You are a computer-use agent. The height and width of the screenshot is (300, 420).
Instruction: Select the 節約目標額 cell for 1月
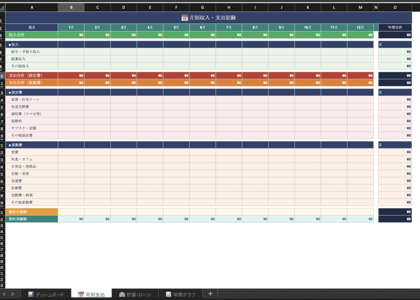(71, 212)
